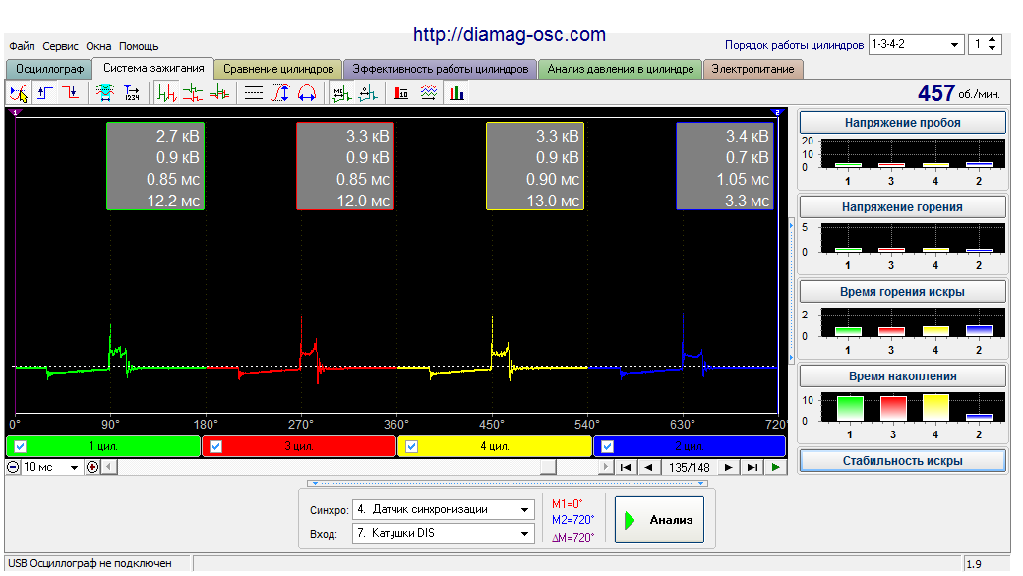Image resolution: width=1023 pixels, height=576 pixels.
Task: Click zoom out minus icon near 10 мс
Action: click(x=13, y=467)
